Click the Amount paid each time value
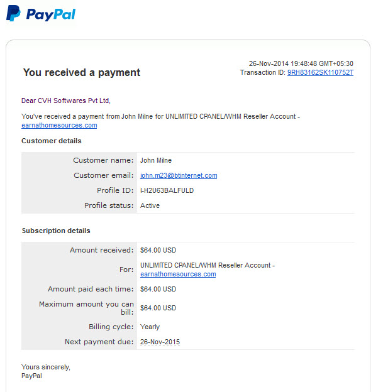Viewport: 383px width, 392px height. click(158, 289)
